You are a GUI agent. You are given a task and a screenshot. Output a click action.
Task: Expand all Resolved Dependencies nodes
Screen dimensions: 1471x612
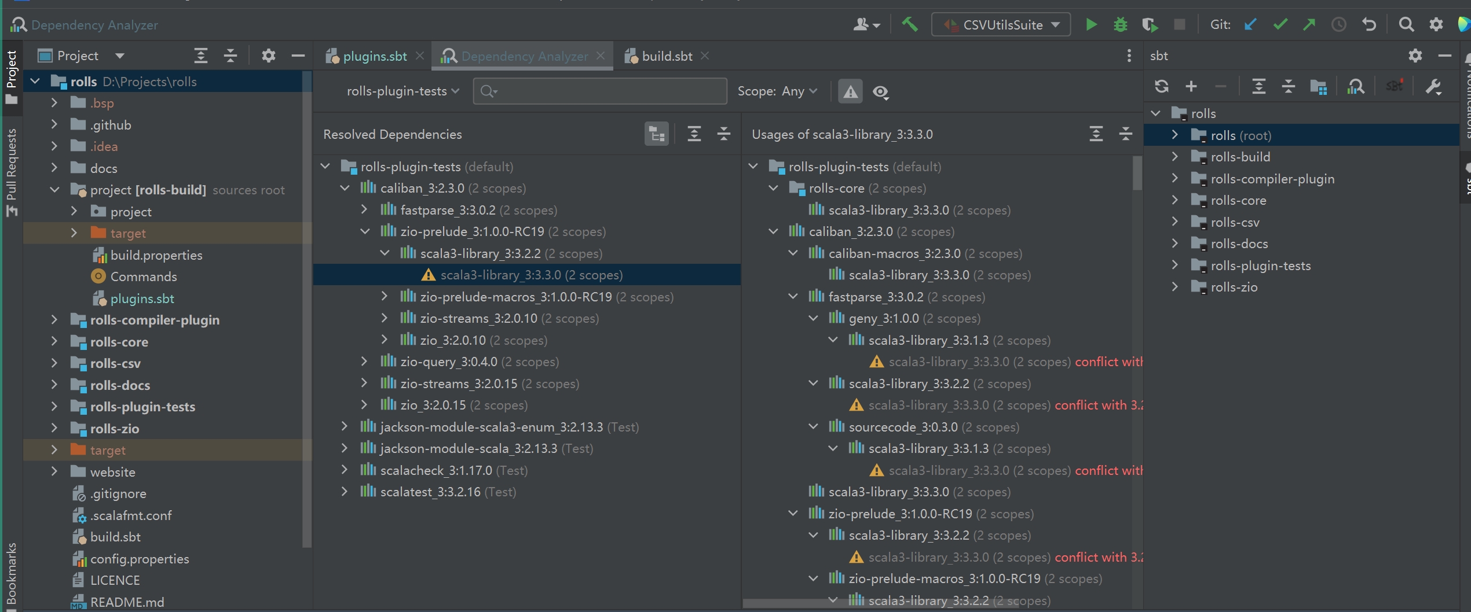pos(694,134)
